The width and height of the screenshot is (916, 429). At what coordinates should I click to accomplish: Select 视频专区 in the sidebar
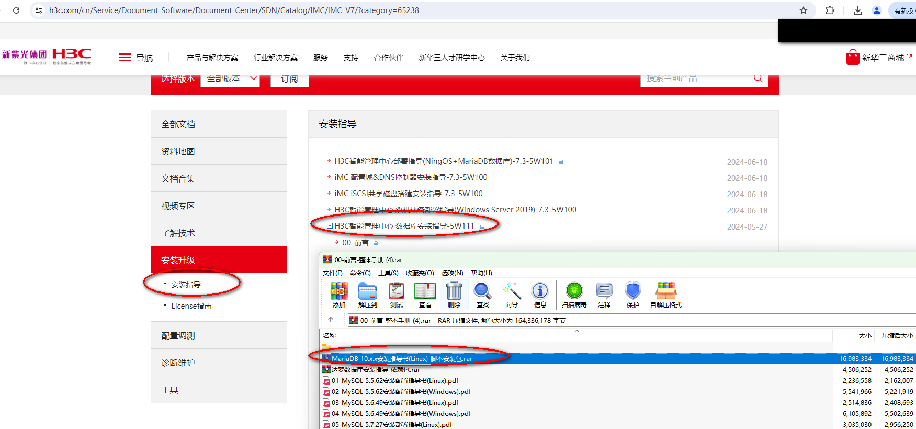tap(219, 206)
